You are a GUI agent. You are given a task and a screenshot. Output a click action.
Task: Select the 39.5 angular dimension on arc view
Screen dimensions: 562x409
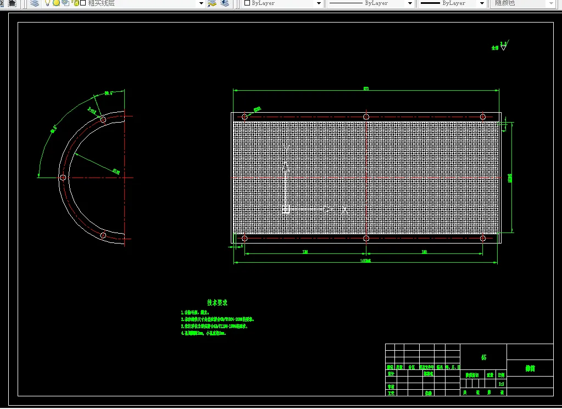point(109,93)
